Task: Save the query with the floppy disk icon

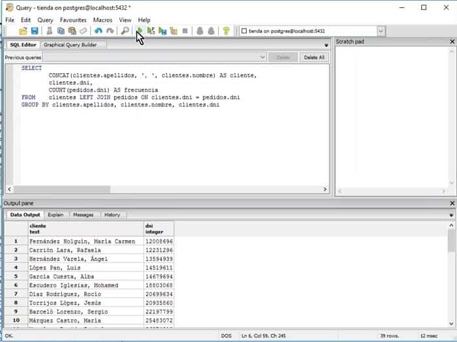Action: click(x=34, y=31)
